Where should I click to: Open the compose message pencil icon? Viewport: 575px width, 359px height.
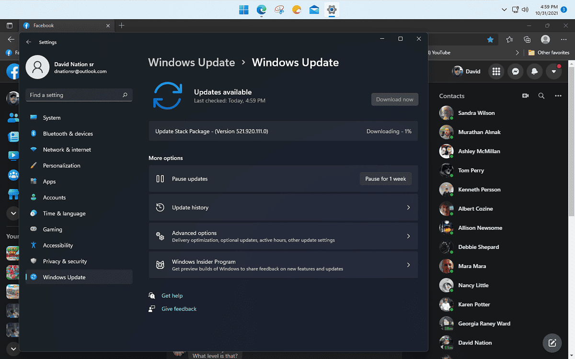(552, 343)
